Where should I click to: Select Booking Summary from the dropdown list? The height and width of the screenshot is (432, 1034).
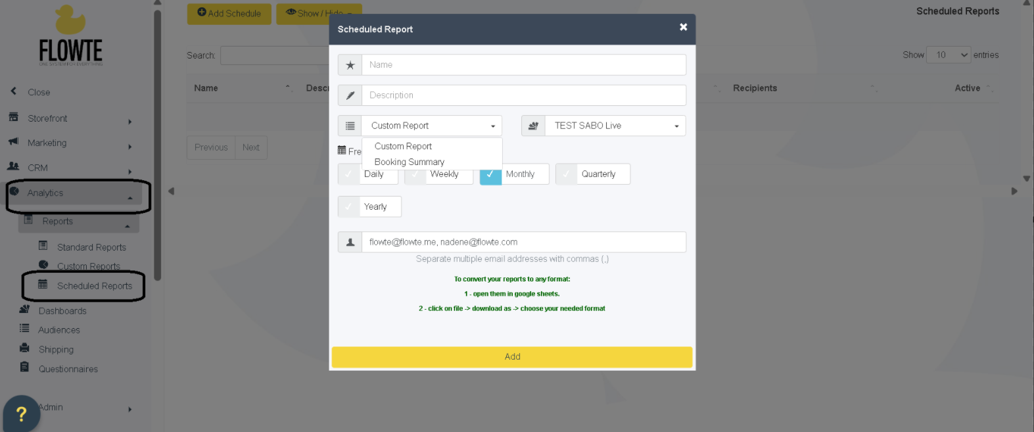click(409, 162)
